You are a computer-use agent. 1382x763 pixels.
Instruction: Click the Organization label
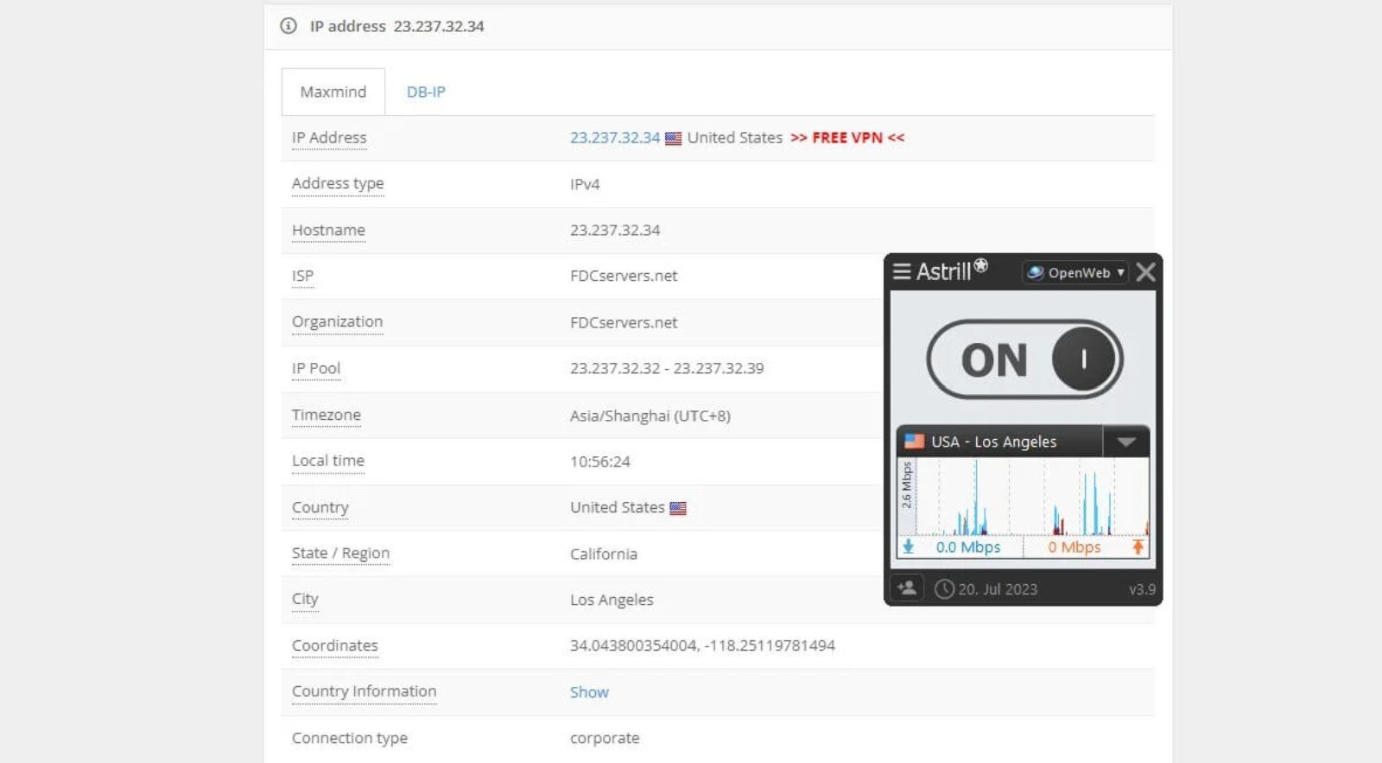(337, 322)
